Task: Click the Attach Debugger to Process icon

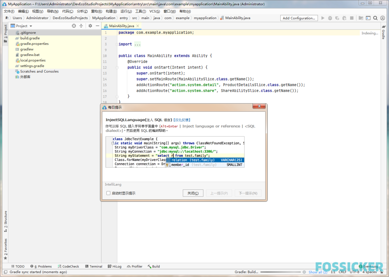Action: pyautogui.click(x=344, y=18)
